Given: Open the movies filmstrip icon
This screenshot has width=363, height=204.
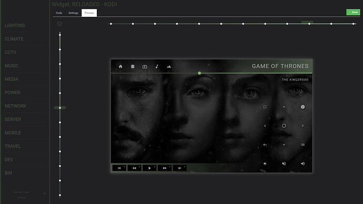Looking at the screenshot, I should tap(133, 67).
